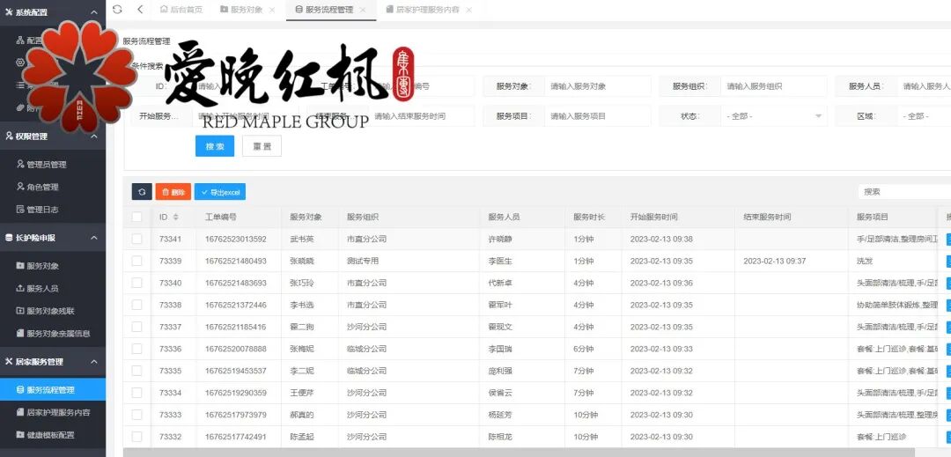This screenshot has width=951, height=457.
Task: Switch to the 后台首页 tab
Action: tap(181, 10)
